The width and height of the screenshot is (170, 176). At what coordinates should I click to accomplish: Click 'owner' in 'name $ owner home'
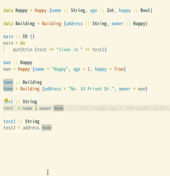coord(46,108)
